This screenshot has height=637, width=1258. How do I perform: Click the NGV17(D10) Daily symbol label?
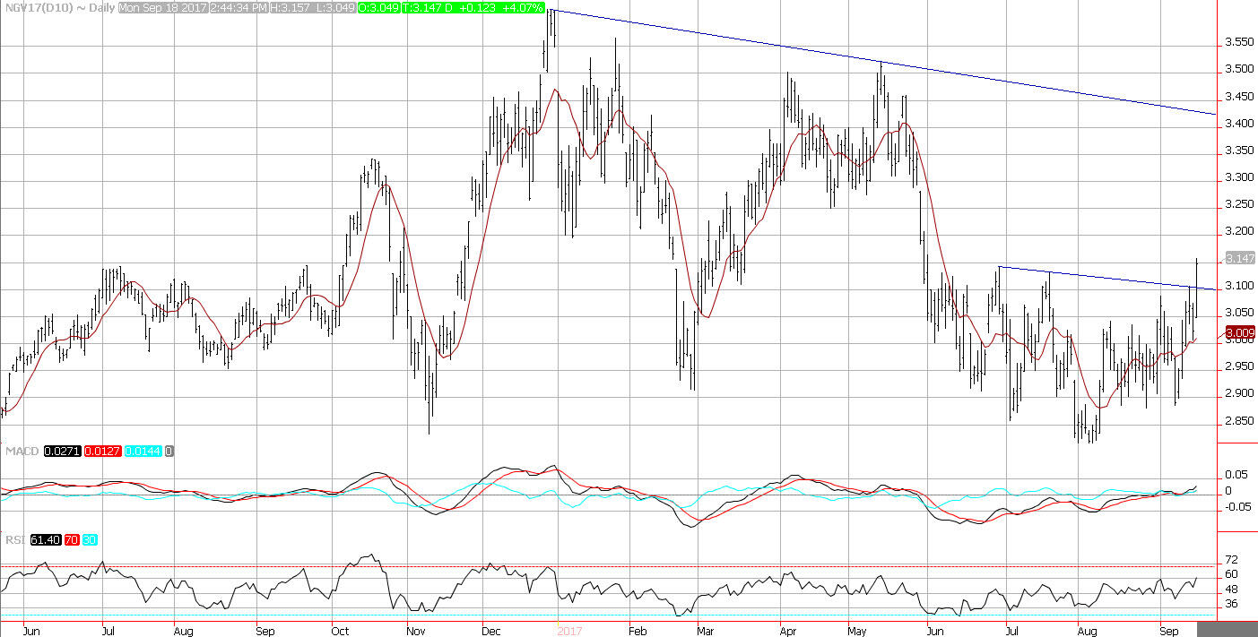(x=57, y=7)
